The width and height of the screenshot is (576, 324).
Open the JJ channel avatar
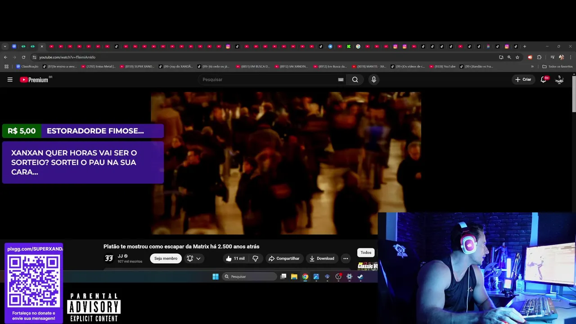[109, 258]
